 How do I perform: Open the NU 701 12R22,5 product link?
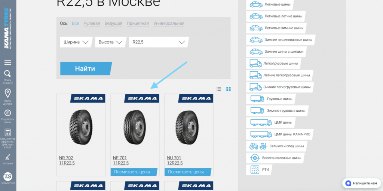pos(175,160)
